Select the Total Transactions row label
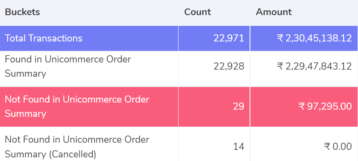This screenshot has width=358, height=161. (x=44, y=38)
